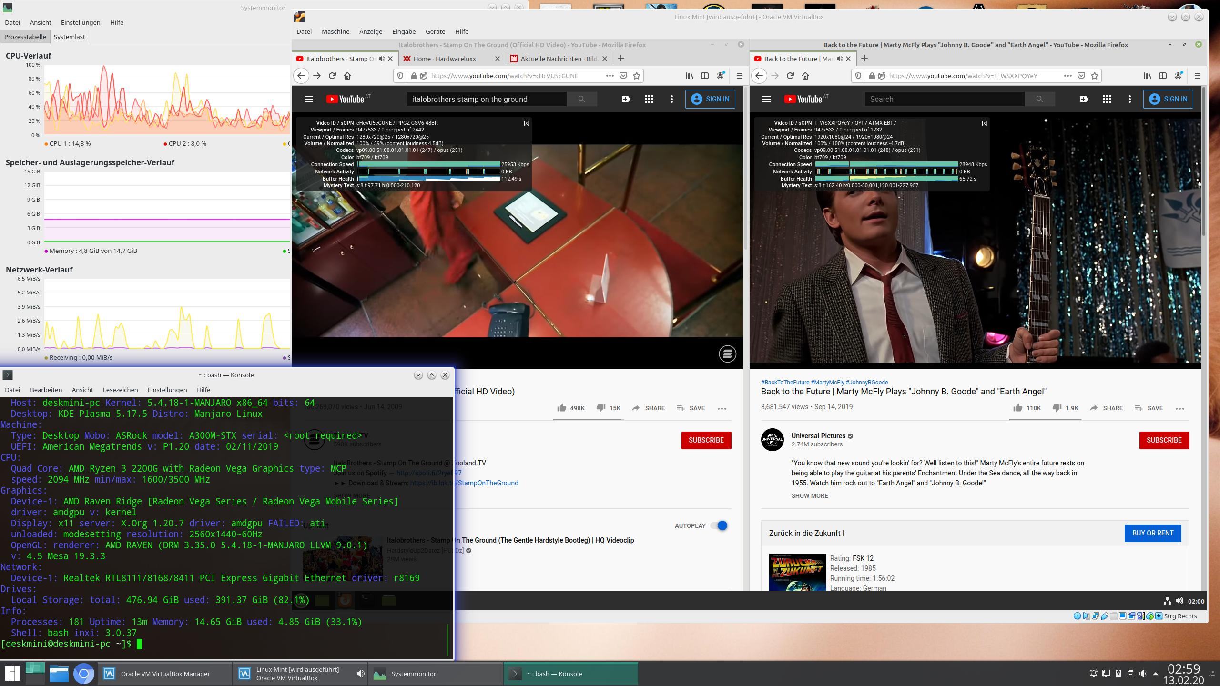The width and height of the screenshot is (1220, 686).
Task: Click SUBSCRIBE under Italobrothers video
Action: click(x=706, y=440)
